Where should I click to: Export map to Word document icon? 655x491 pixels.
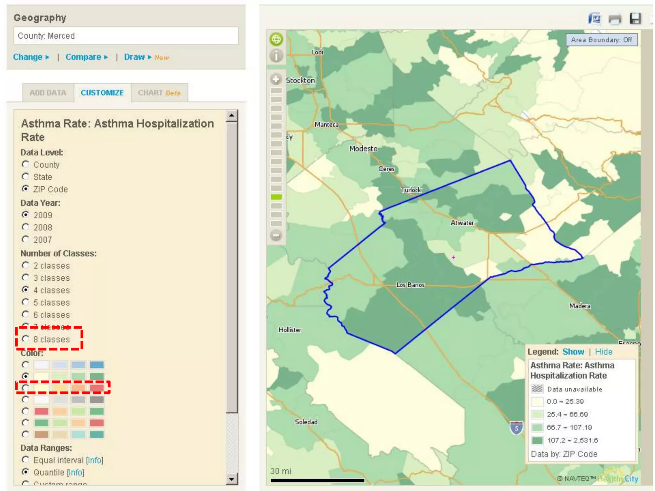point(595,19)
